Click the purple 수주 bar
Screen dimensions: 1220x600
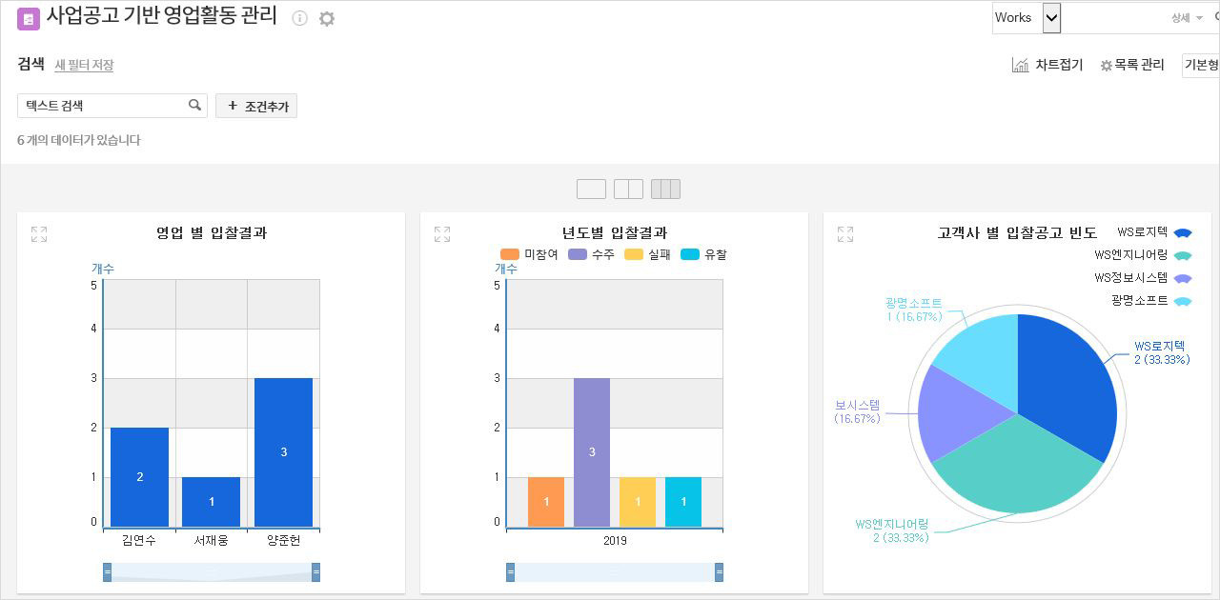(x=592, y=452)
